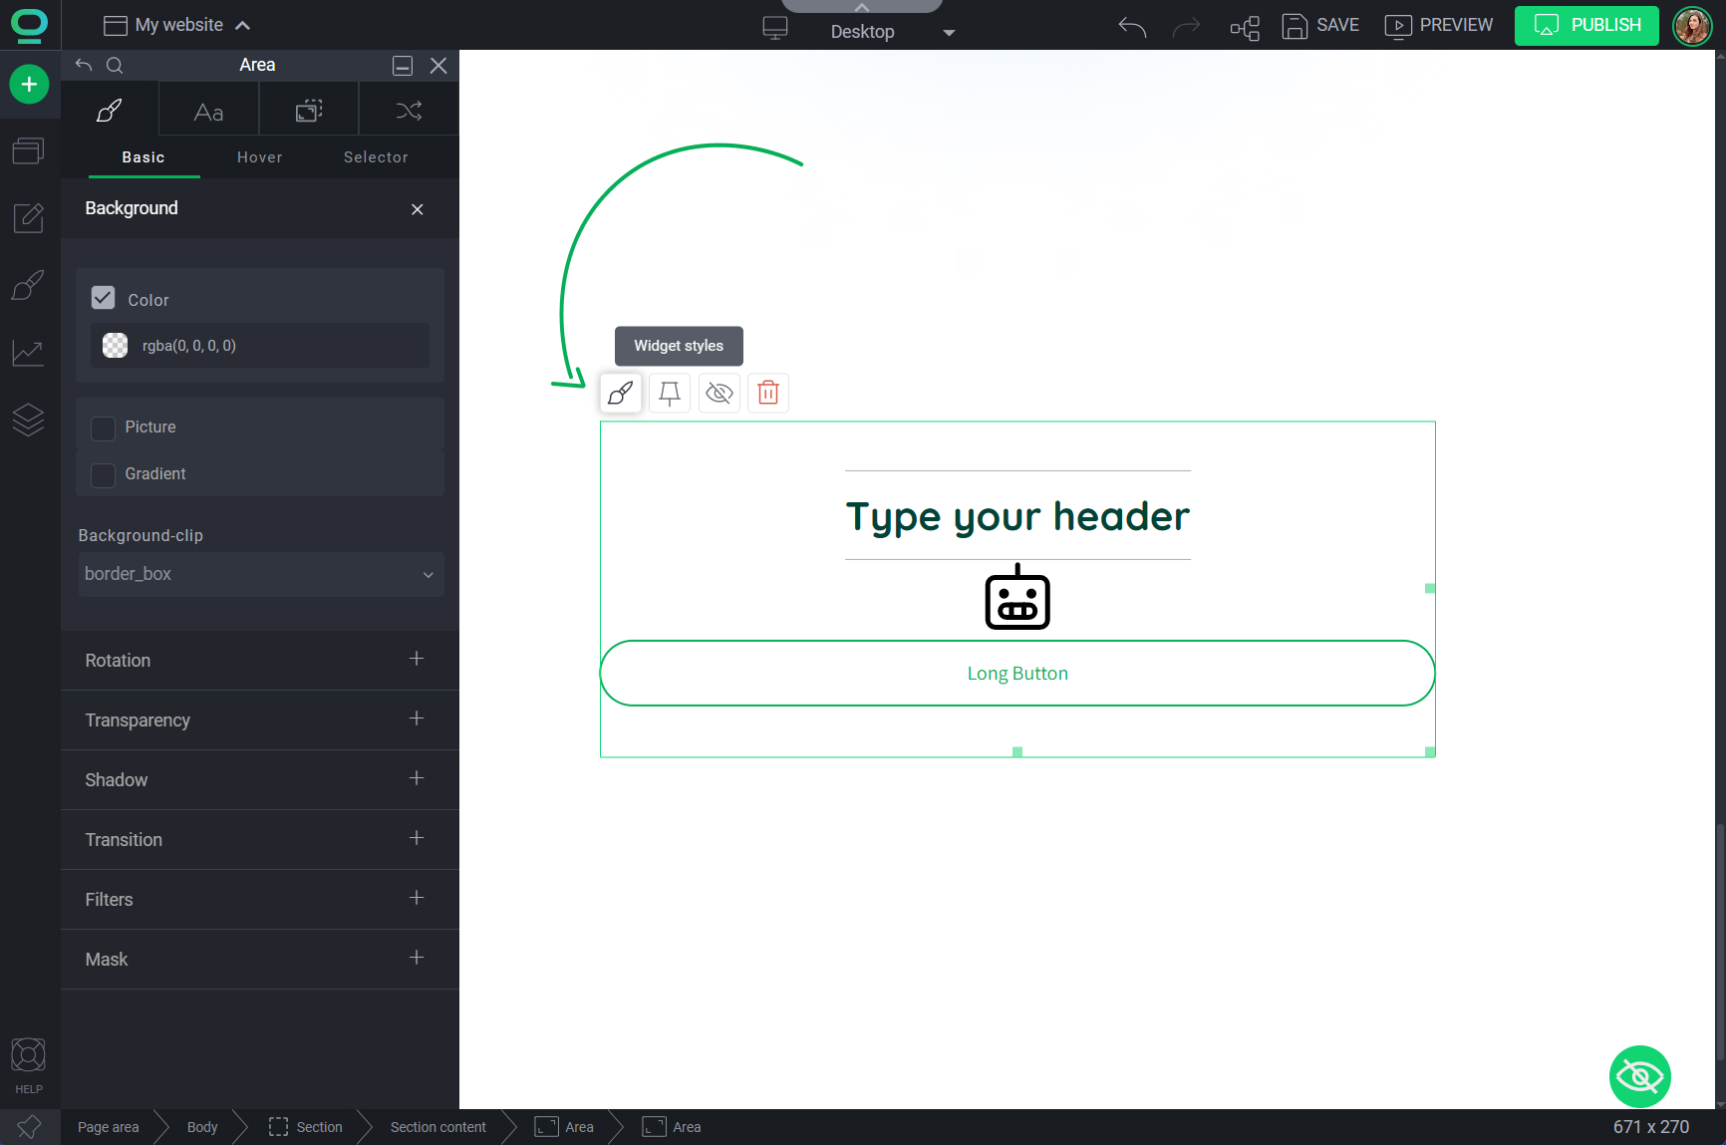Select Section in breadcrumb

point(306,1127)
